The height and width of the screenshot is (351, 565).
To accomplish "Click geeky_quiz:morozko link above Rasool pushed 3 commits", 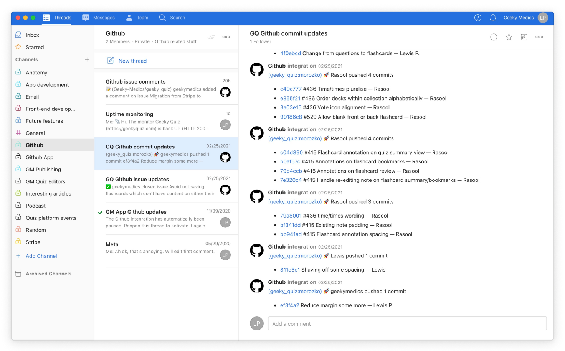I will (x=295, y=202).
